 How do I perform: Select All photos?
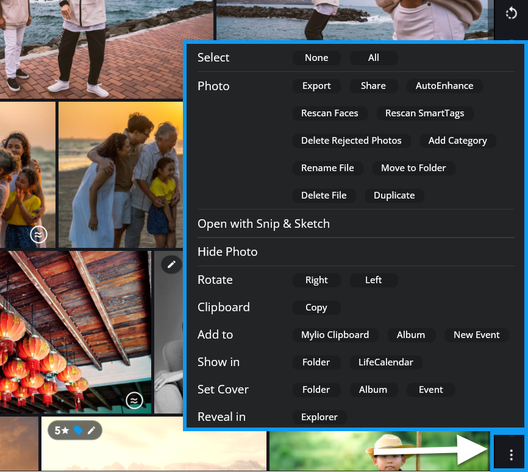tap(373, 57)
